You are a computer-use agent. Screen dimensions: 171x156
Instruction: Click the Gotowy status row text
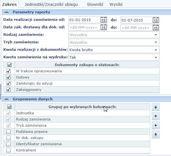(23, 77)
